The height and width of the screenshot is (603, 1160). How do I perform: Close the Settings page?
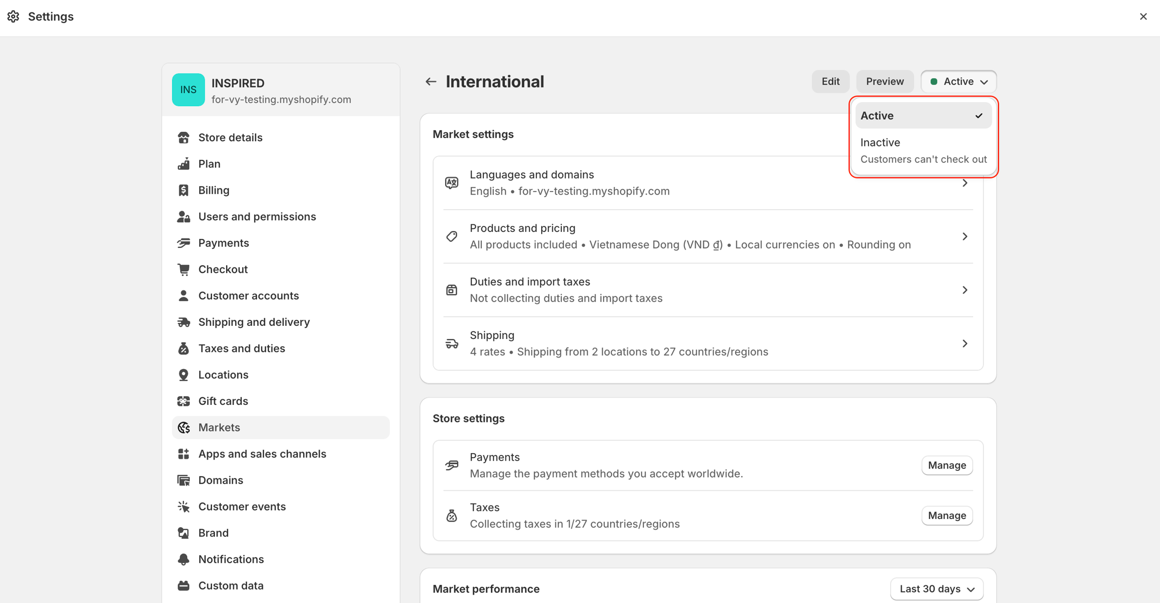pyautogui.click(x=1143, y=17)
